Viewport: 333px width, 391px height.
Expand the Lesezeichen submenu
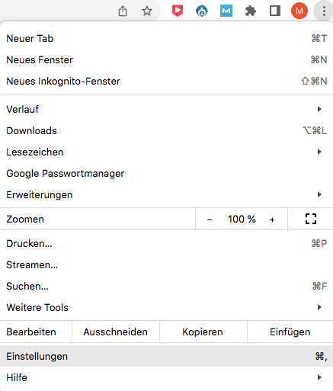tap(166, 152)
